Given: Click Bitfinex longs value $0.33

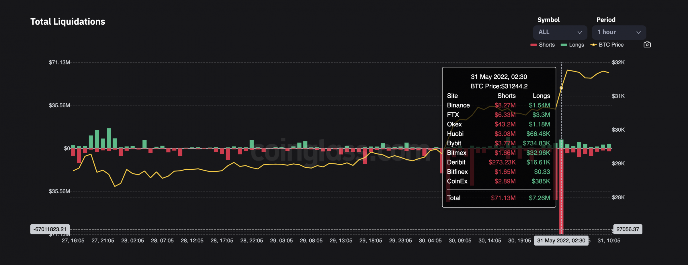Looking at the screenshot, I should click(542, 172).
